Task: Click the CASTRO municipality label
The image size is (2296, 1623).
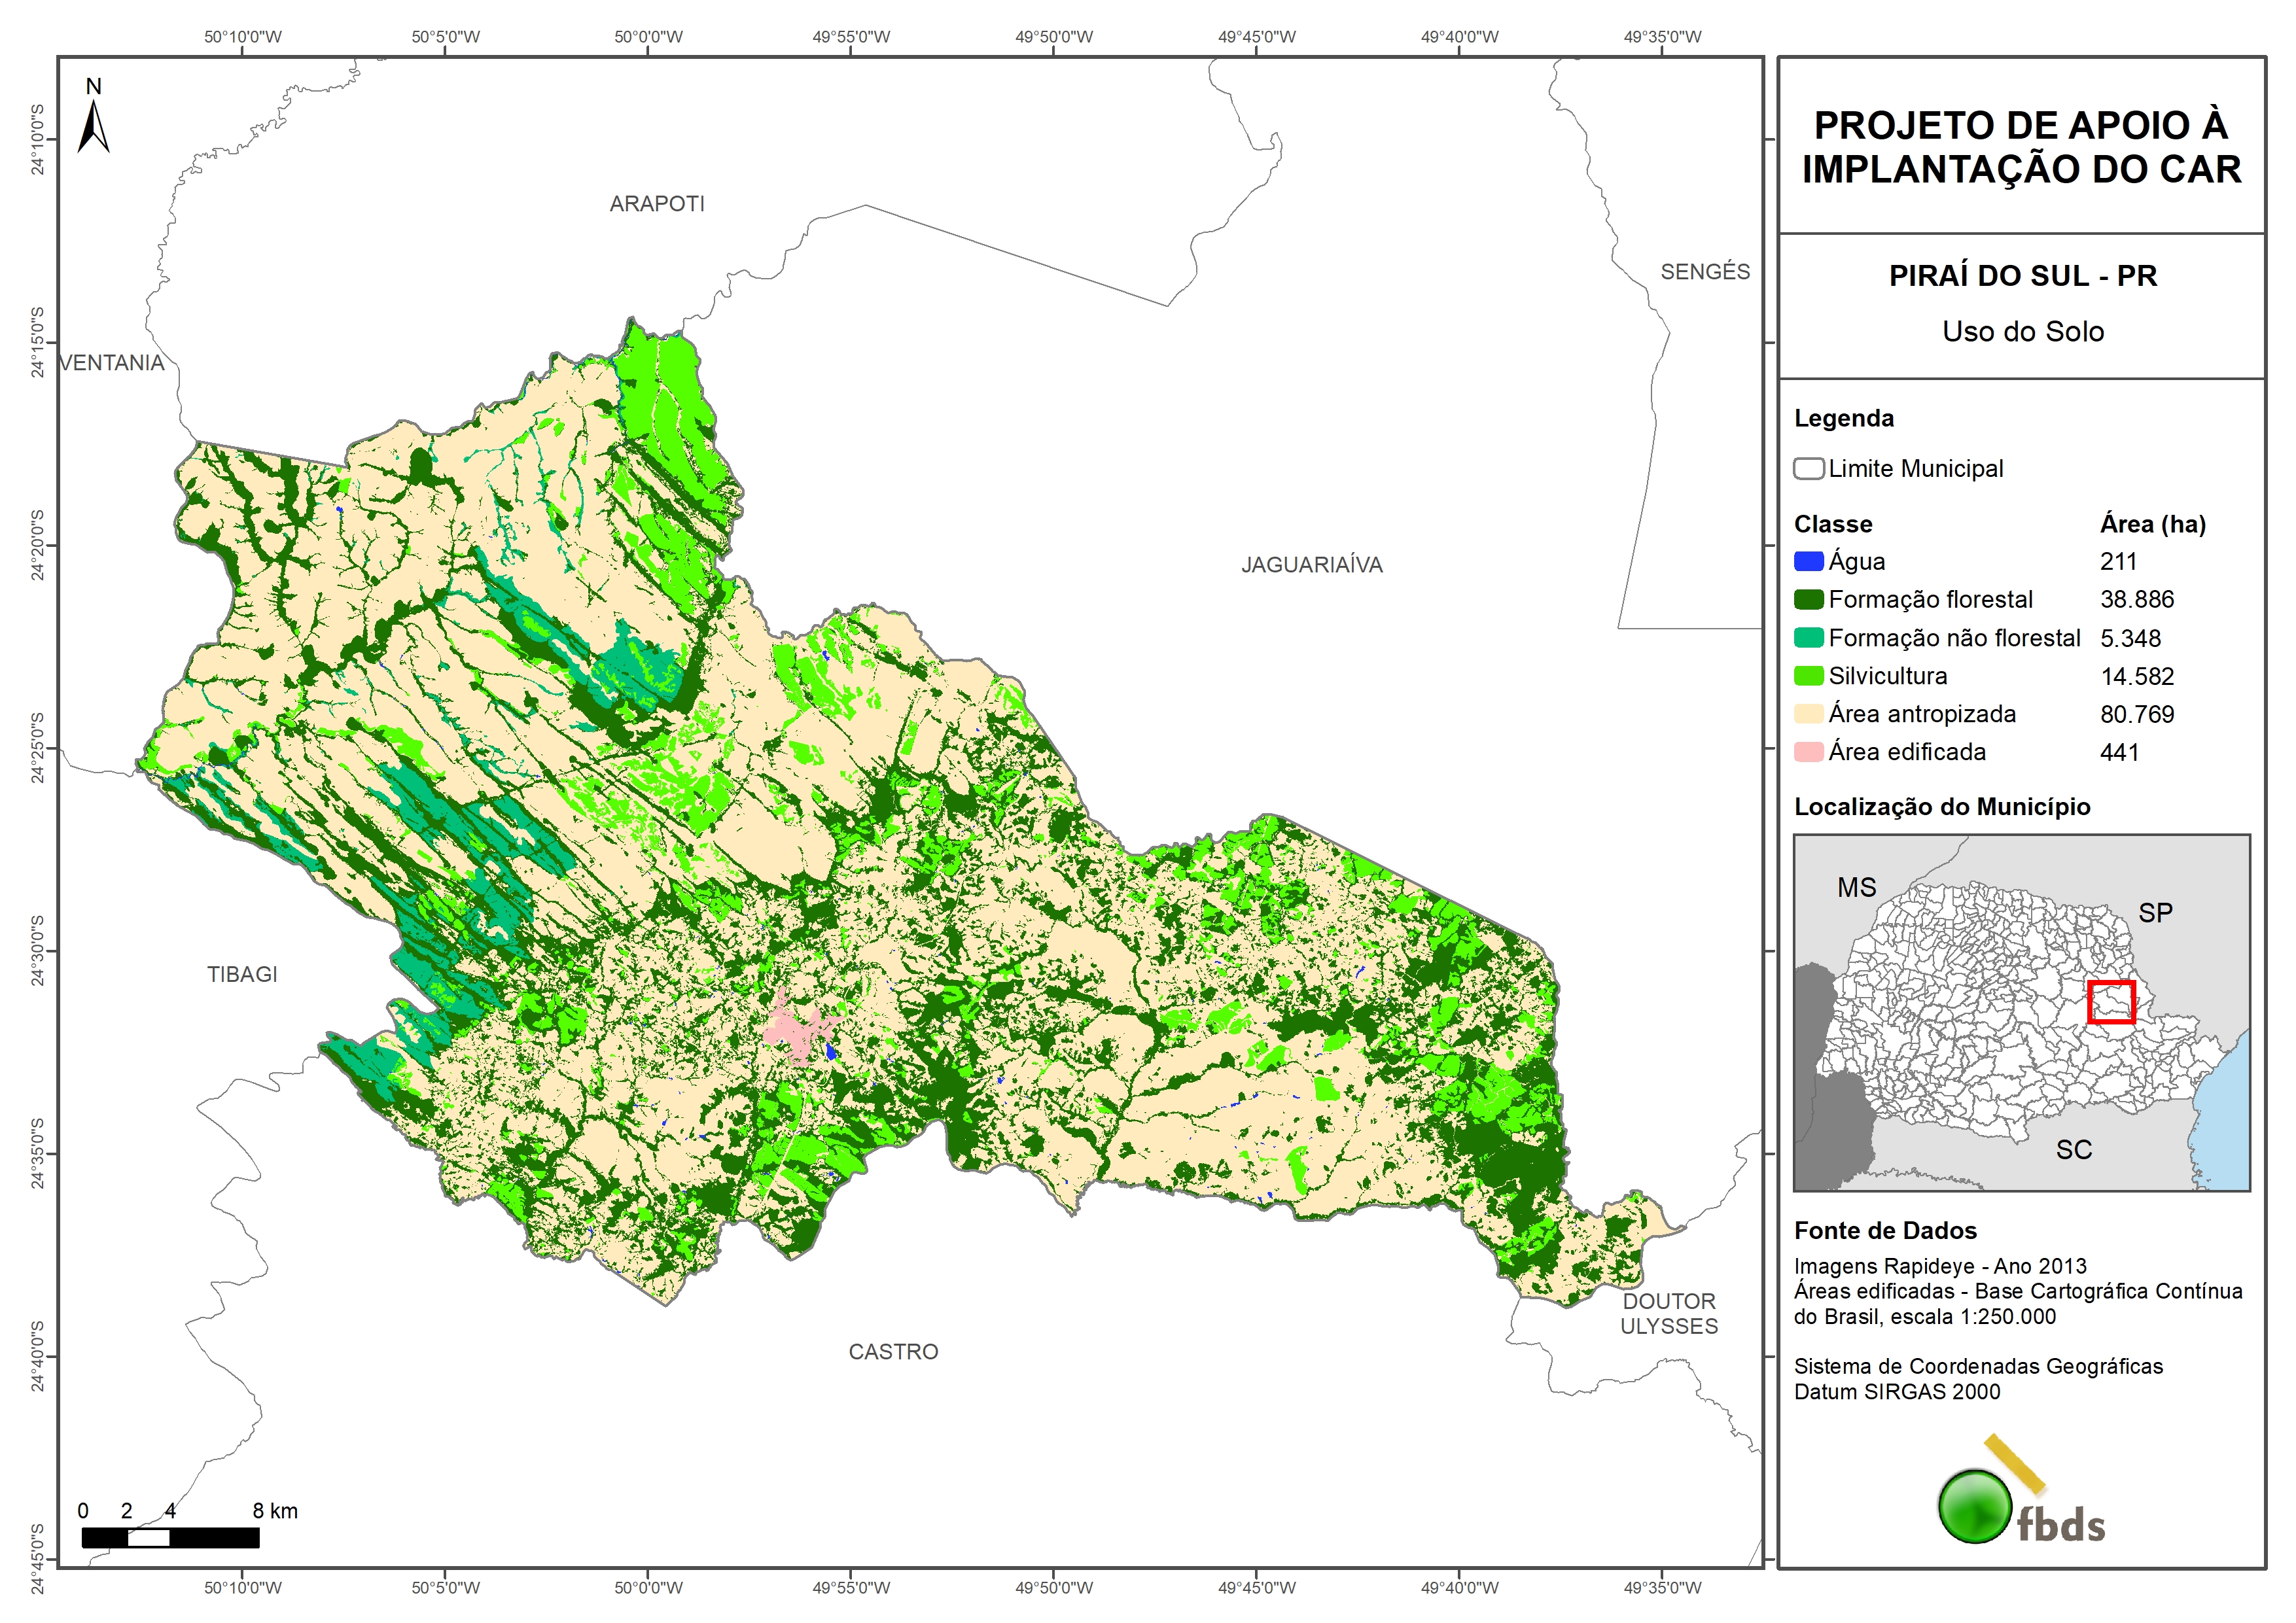Action: point(893,1352)
